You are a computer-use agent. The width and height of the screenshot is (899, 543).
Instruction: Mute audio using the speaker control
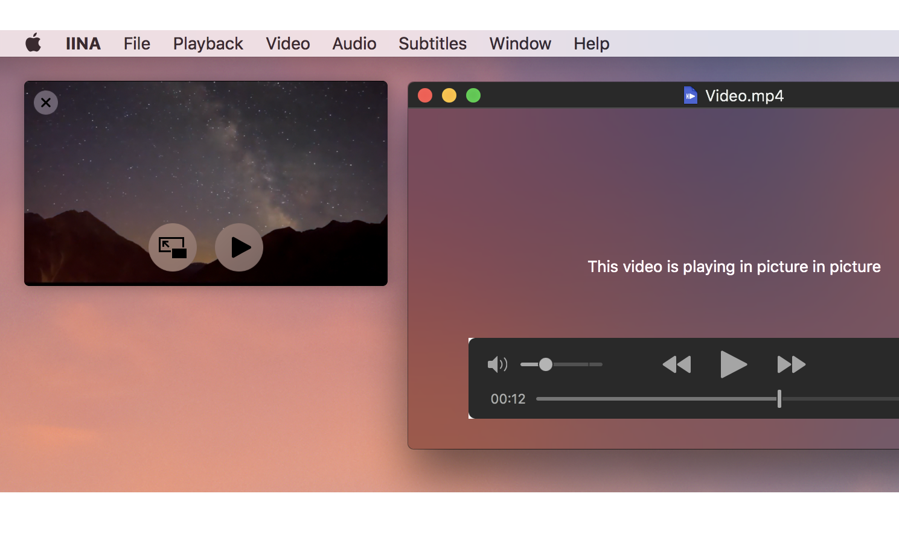(497, 364)
